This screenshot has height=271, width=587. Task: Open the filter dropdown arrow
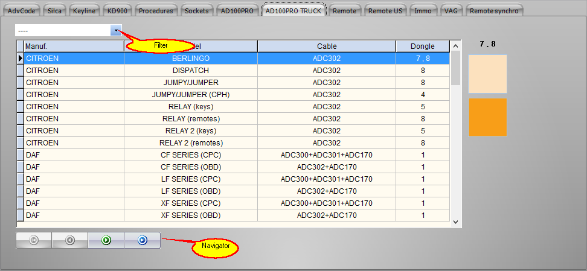(x=116, y=30)
